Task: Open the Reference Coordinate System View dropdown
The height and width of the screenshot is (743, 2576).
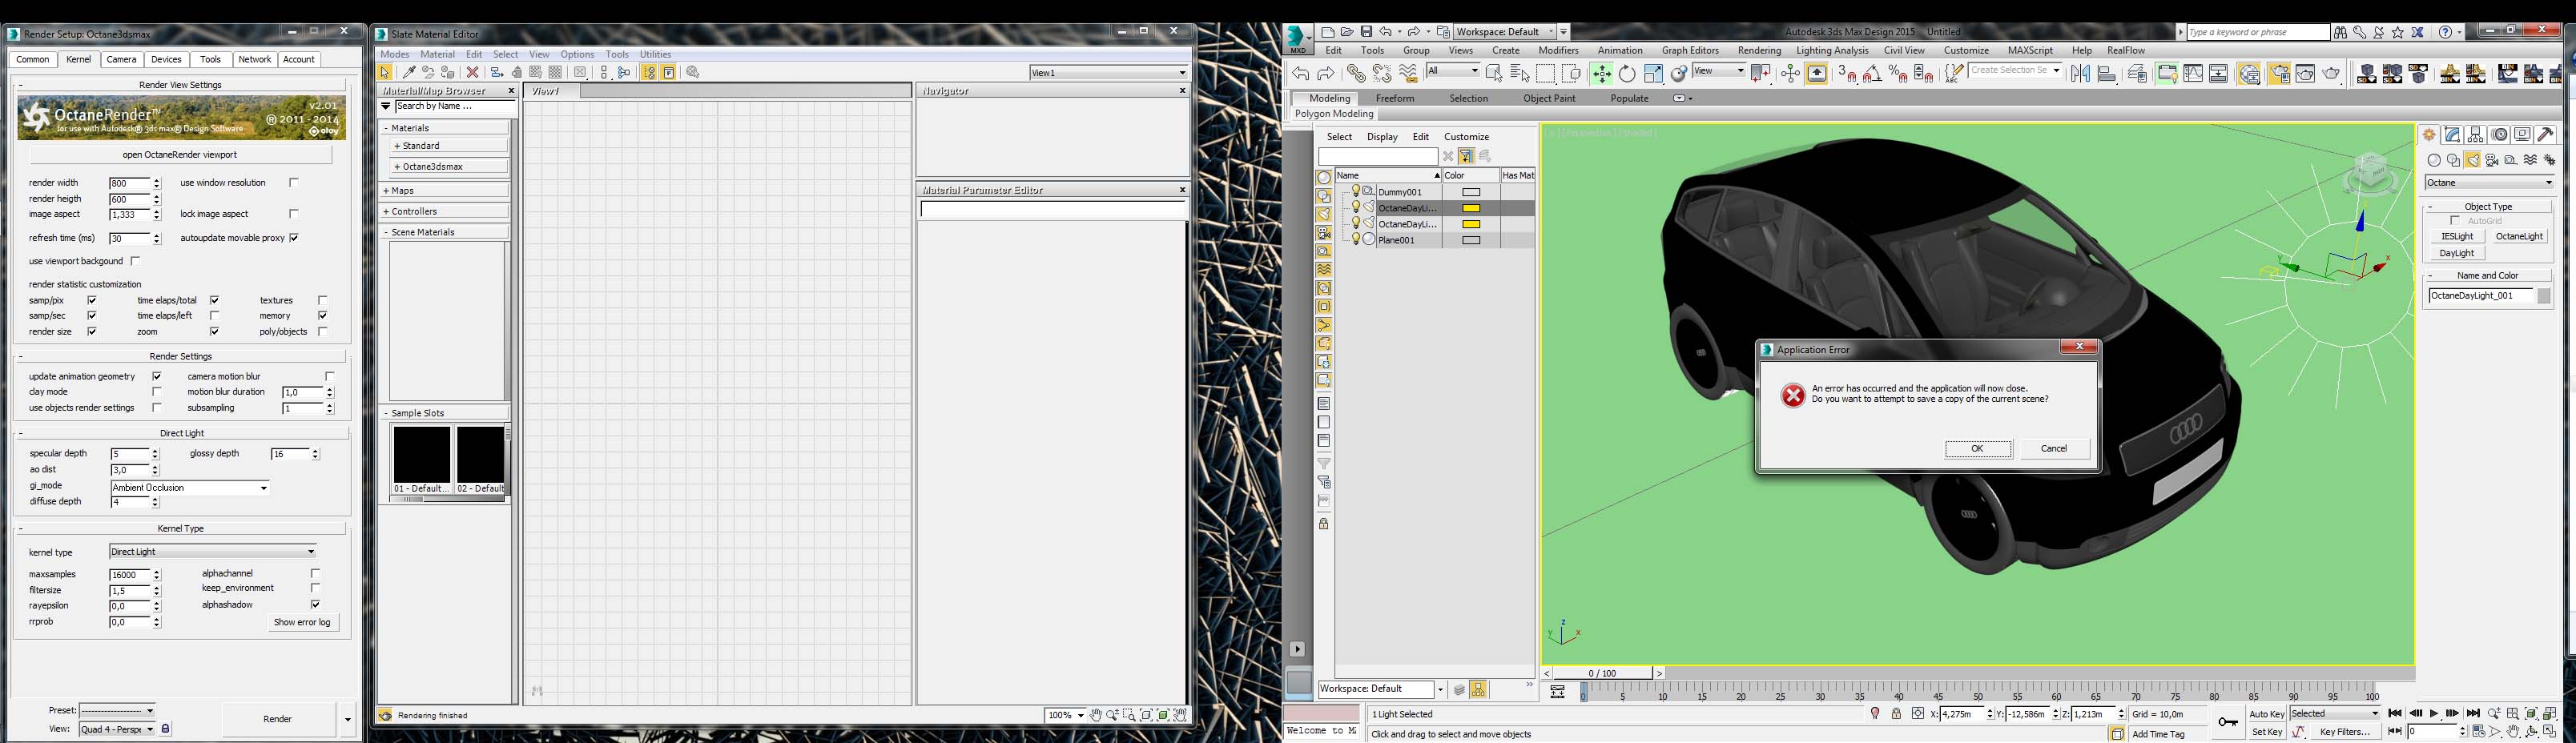Action: tap(1719, 71)
